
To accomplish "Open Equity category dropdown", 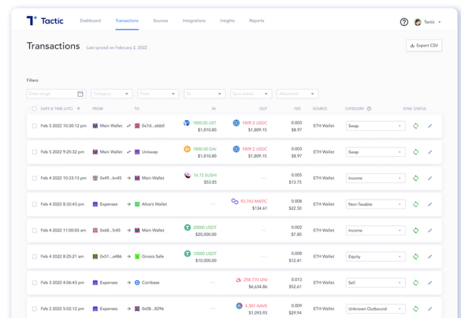I will [376, 257].
